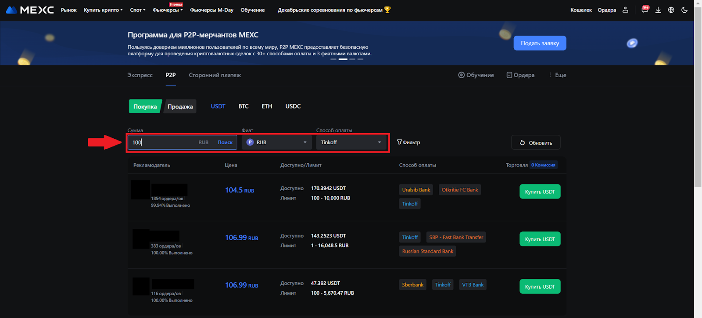Open Рынок in top navigation

click(69, 10)
